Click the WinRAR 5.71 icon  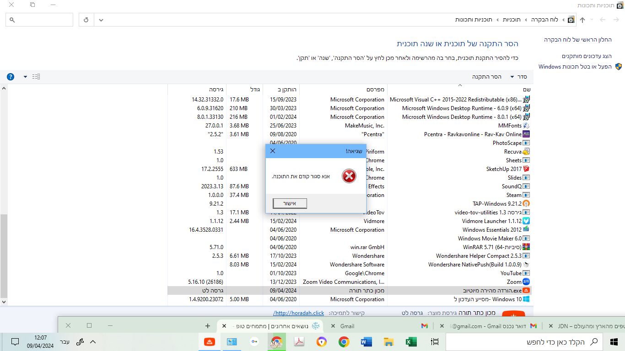click(x=526, y=247)
